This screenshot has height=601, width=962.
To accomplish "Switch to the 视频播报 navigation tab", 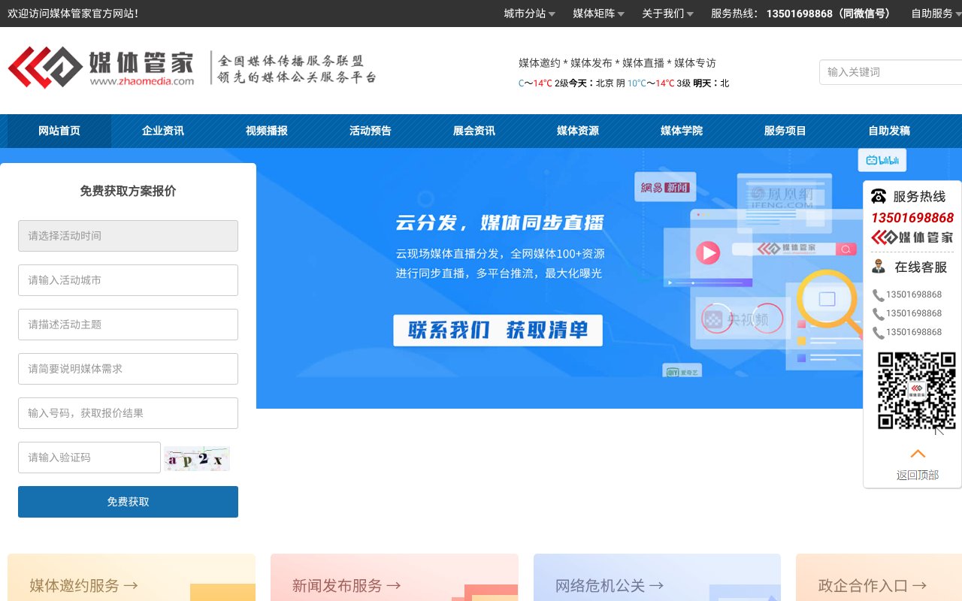I will [x=266, y=130].
